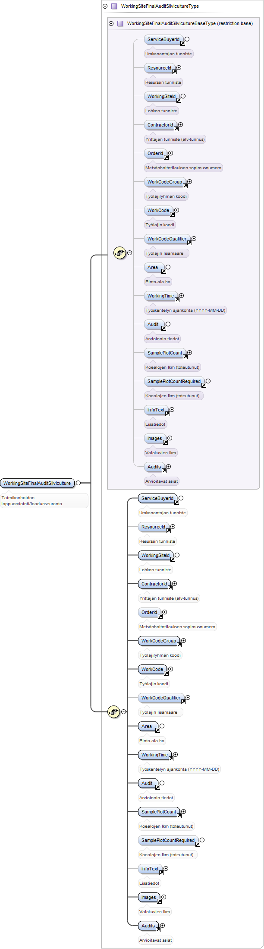Click 'Lisätiedot' annotation in the lower sequence

(149, 883)
